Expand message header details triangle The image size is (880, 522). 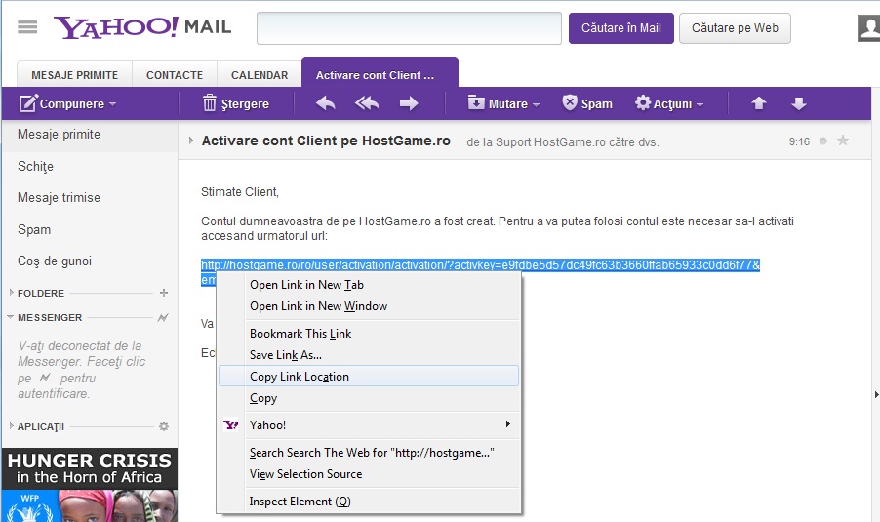tap(191, 141)
